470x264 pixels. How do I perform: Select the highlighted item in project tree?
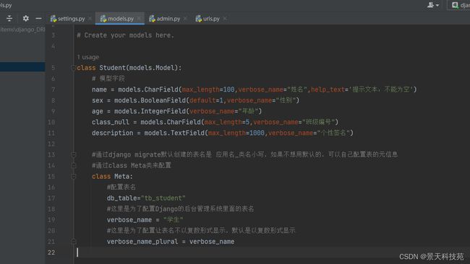[22, 66]
